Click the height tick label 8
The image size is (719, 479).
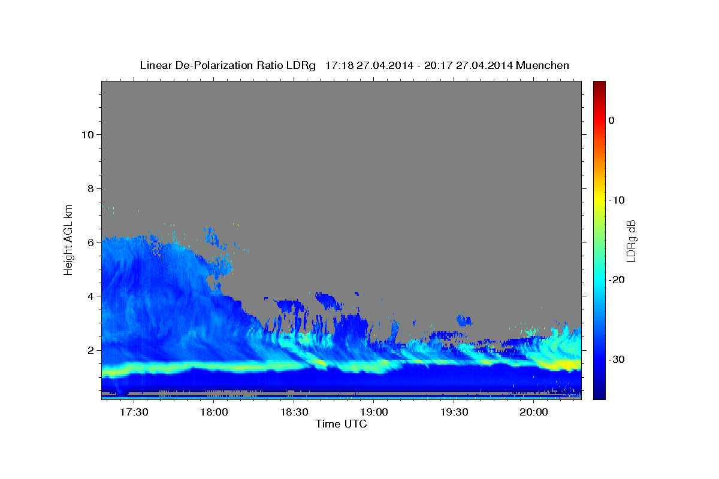[91, 188]
